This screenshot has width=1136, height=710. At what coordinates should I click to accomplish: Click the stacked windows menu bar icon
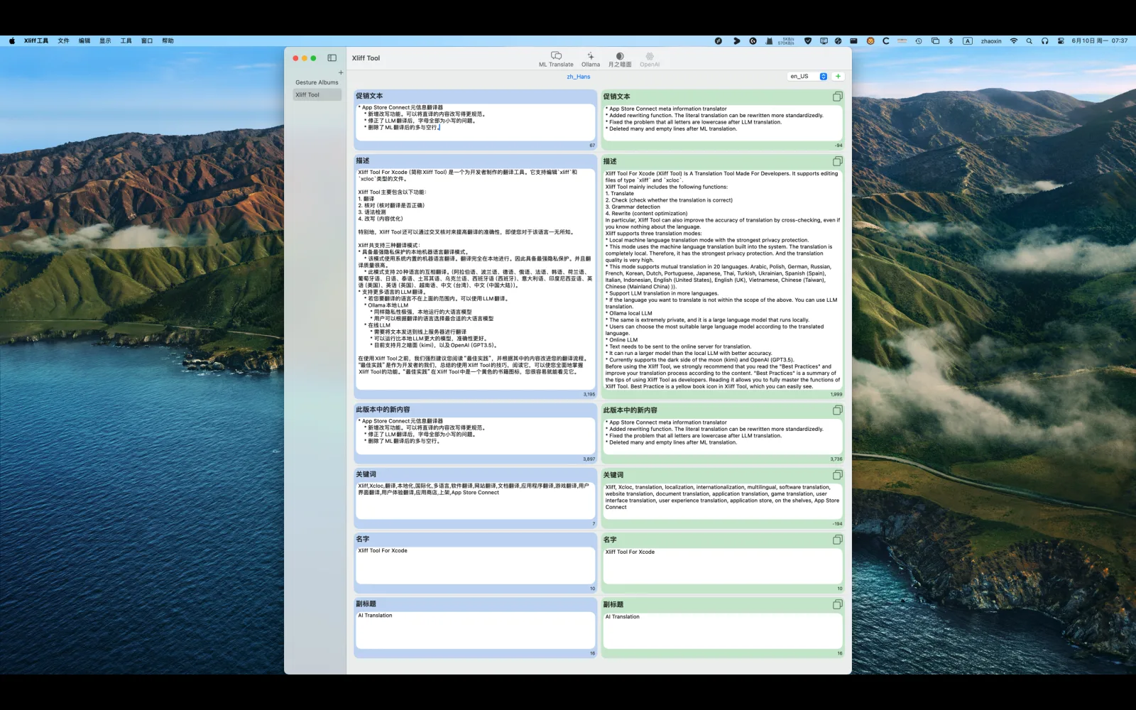935,41
